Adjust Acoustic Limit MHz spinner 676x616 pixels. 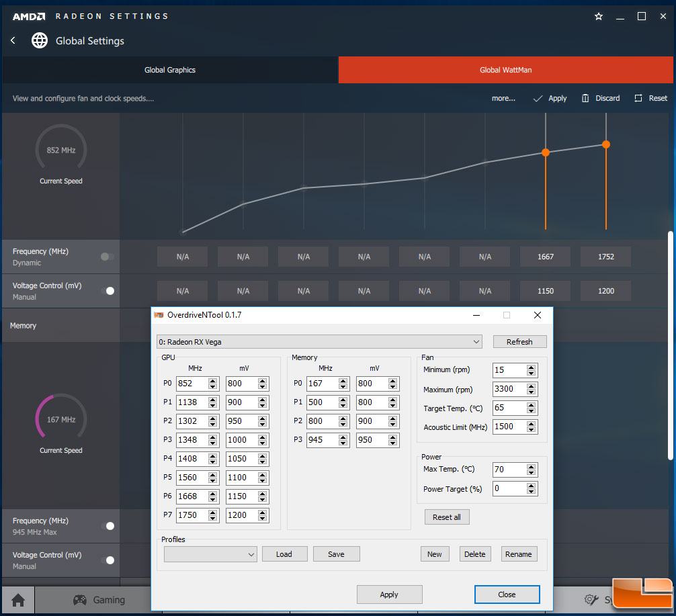531,427
